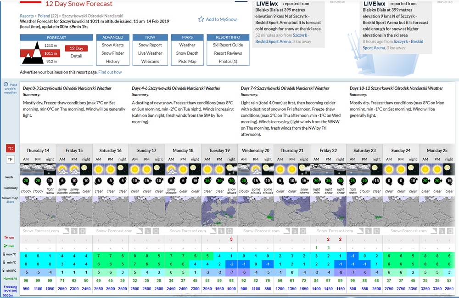Viewport: 459px width, 298px height.
Task: Click the 12 Day forecast button
Action: 76,48
